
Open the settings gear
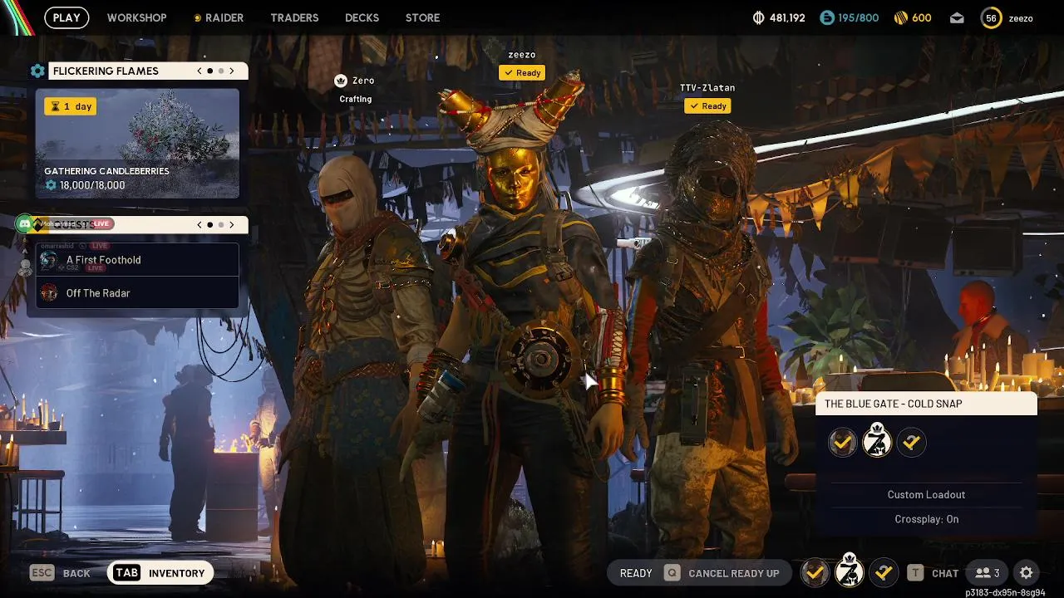tap(1027, 573)
